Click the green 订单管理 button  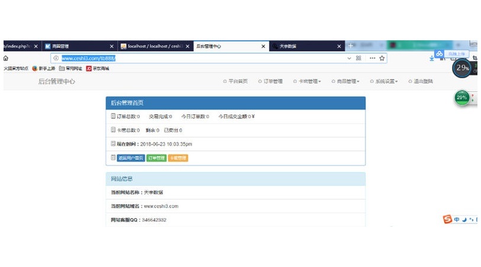coord(156,158)
